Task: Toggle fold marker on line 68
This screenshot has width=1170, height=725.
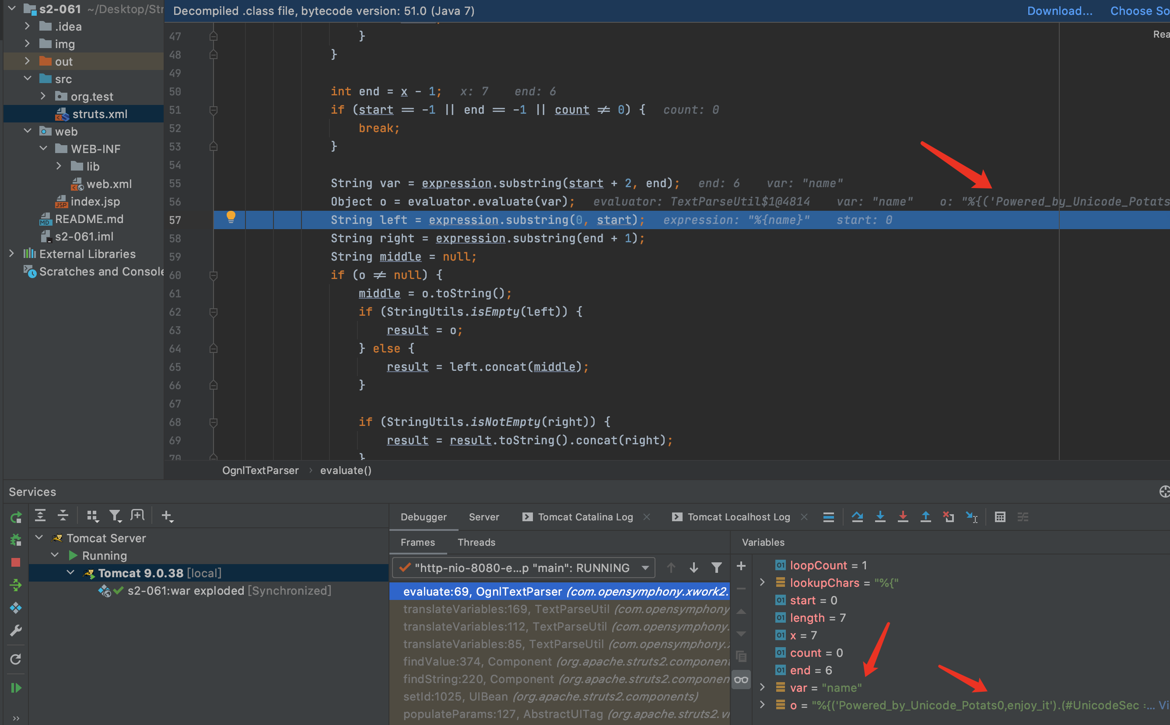Action: pos(214,422)
